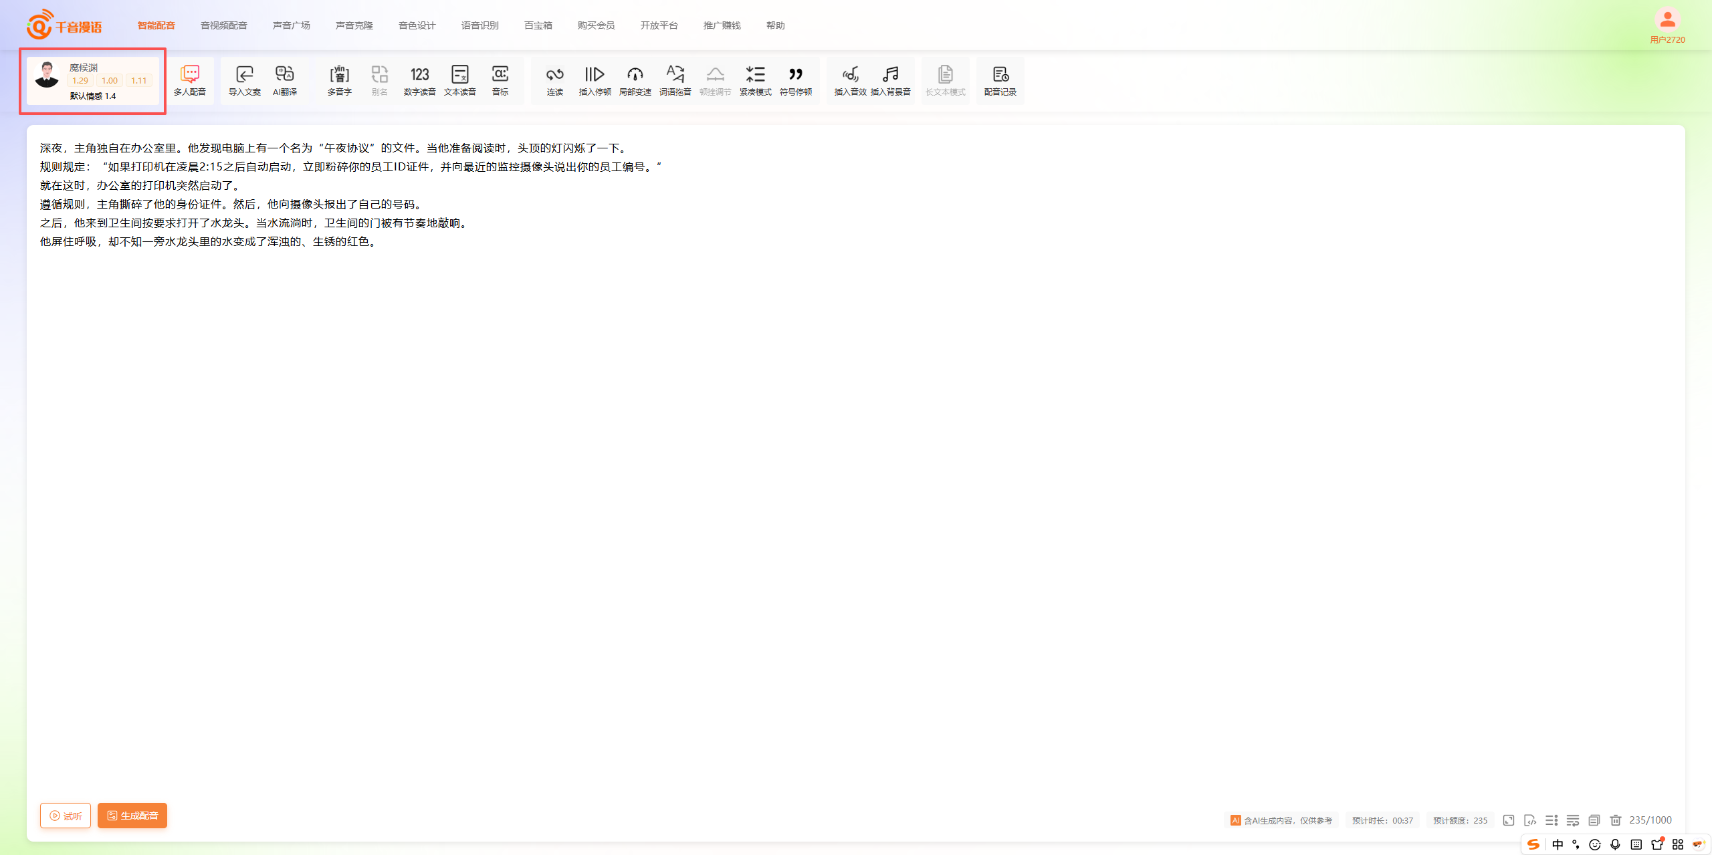The width and height of the screenshot is (1712, 855).
Task: Open the 魔候渊 voice selector card
Action: [93, 81]
